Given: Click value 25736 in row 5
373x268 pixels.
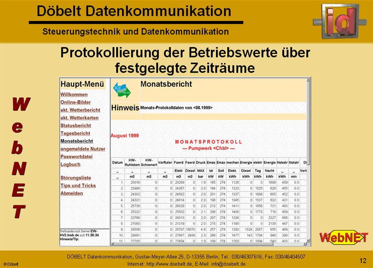Looking at the screenshot, I should click(x=135, y=206).
